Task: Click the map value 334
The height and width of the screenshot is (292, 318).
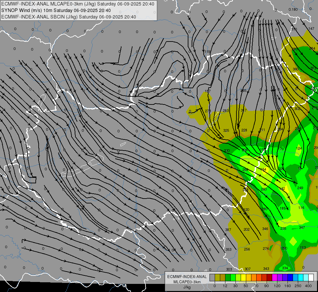Action: [x=285, y=268]
